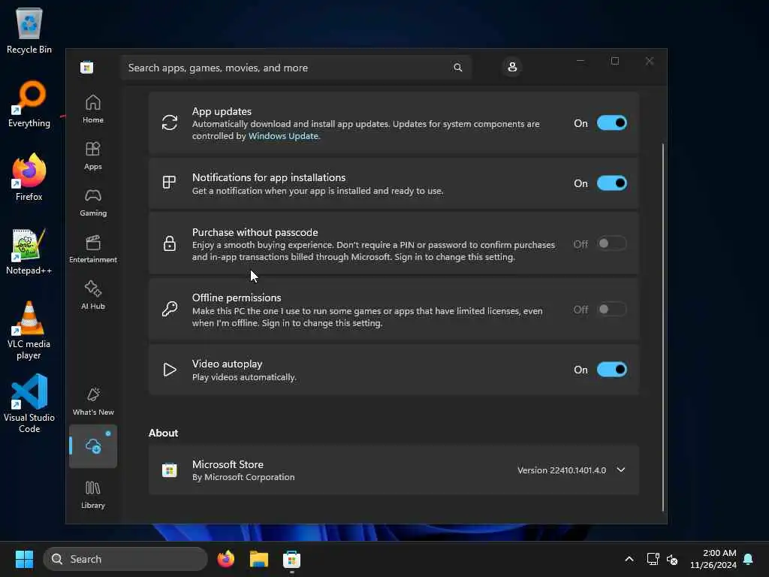Open Firefox from the taskbar
769x577 pixels.
tap(225, 559)
